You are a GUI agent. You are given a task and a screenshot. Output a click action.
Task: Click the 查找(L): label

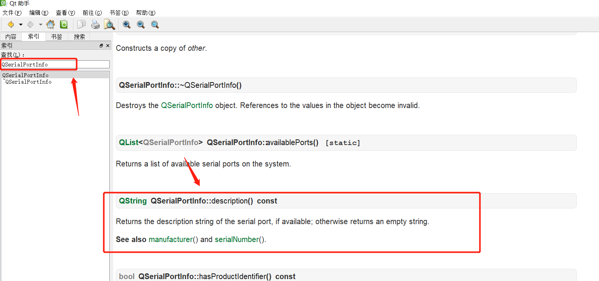coord(13,55)
